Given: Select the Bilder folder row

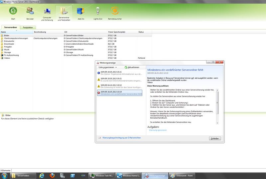Looking at the screenshot, I should click(76, 35).
